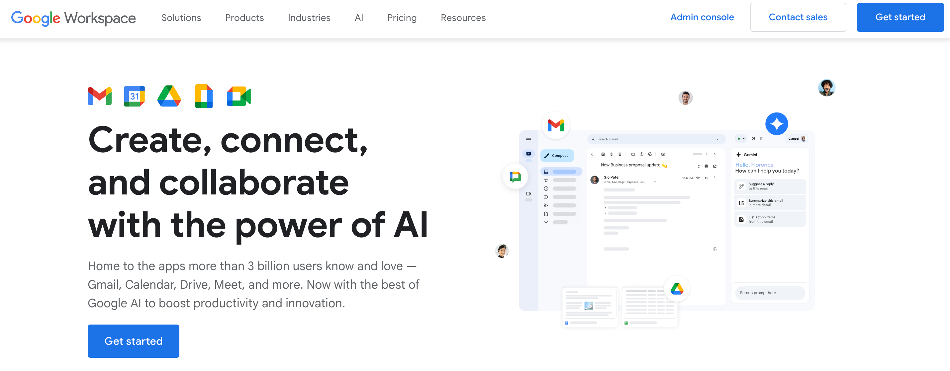Image resolution: width=950 pixels, height=371 pixels.
Task: Click the back arrow in email toolbar
Action: click(593, 154)
